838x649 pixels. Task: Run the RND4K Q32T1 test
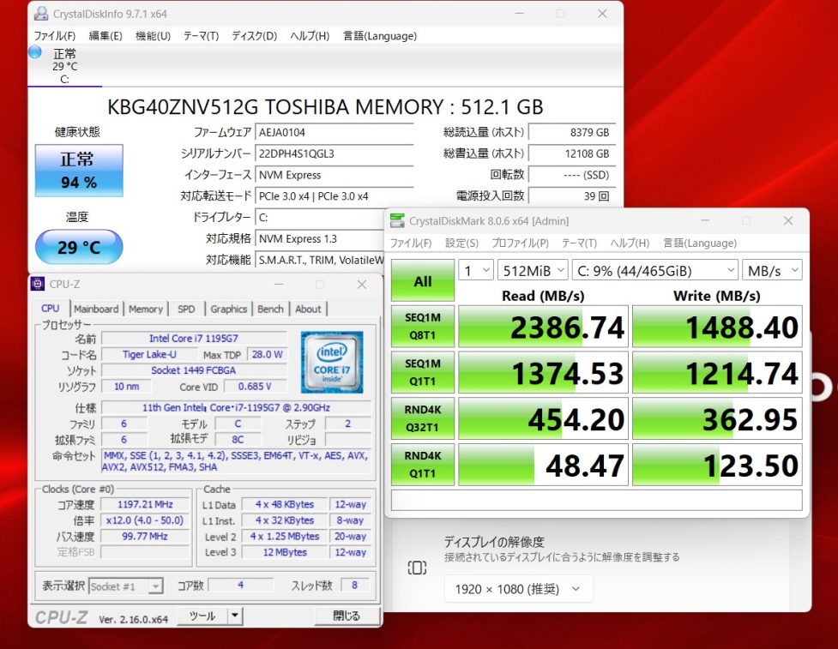click(423, 418)
